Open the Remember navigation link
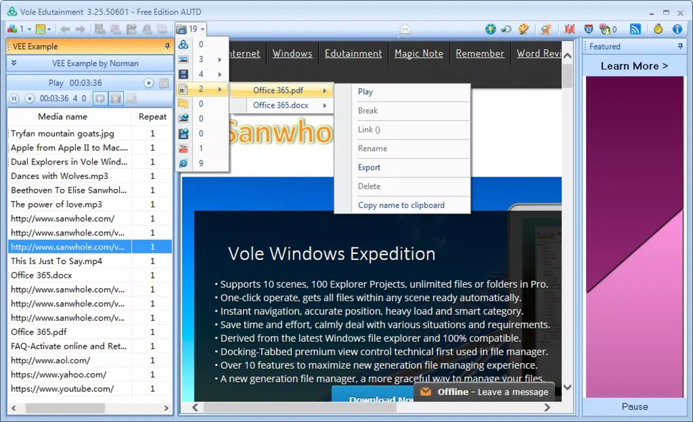The width and height of the screenshot is (693, 422). point(480,53)
